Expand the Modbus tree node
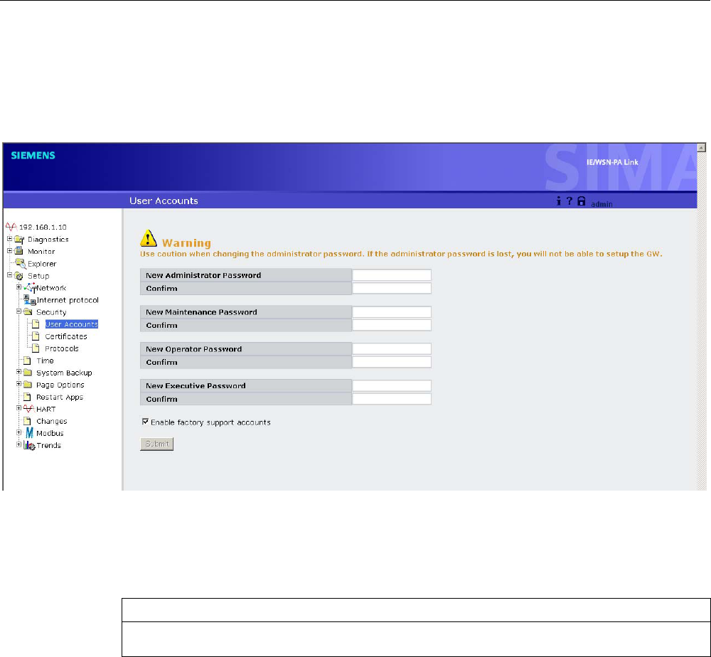 coord(18,432)
